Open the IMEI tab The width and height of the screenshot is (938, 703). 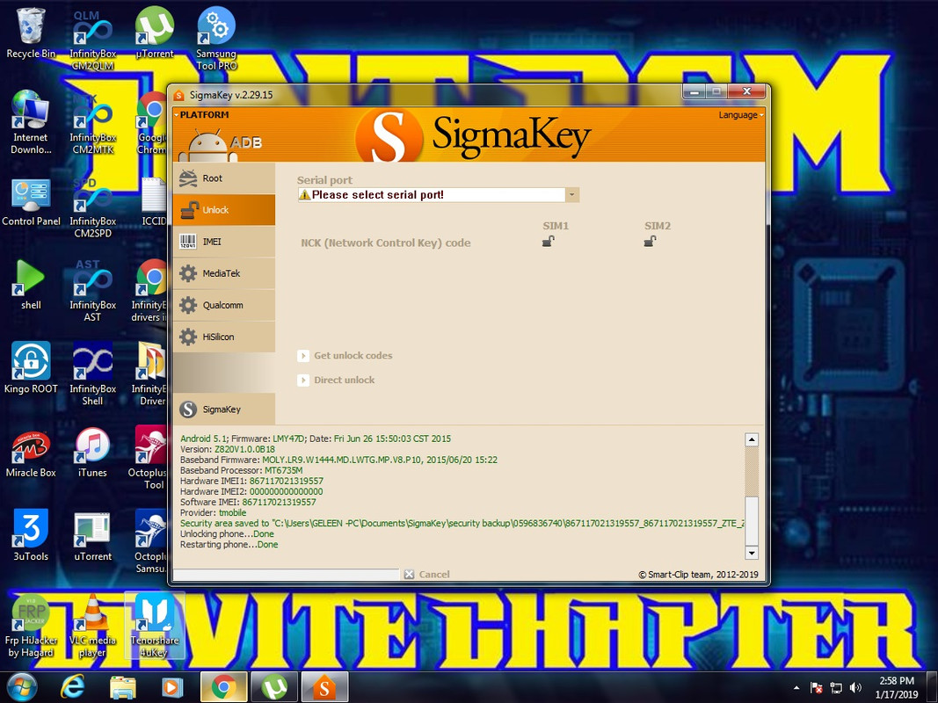[224, 242]
